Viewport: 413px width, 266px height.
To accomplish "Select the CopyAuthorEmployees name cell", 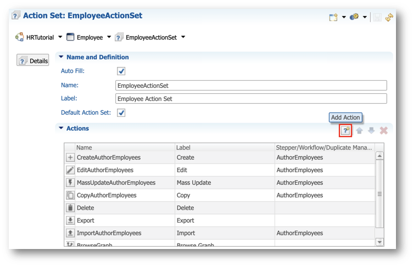I will tap(125, 195).
